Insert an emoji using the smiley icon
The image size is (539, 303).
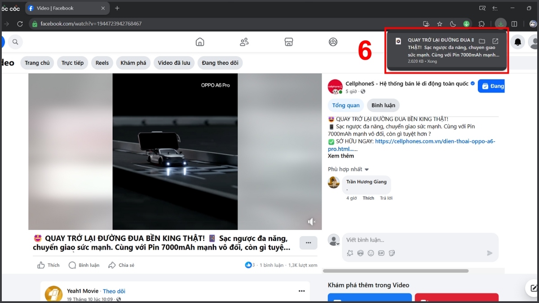pos(371,253)
